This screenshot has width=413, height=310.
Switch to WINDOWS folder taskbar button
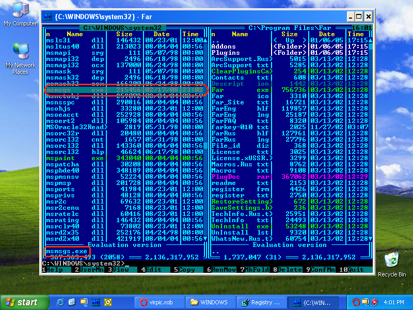click(x=210, y=302)
